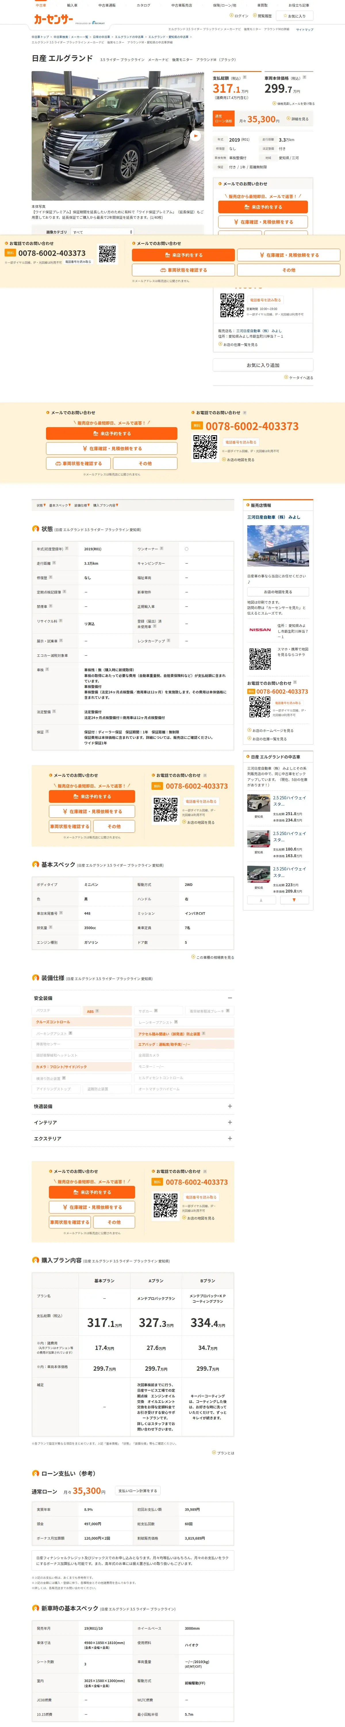This screenshot has height=1727, width=345.
Task: Open the お気に入り button in the header
Action: 295,16
